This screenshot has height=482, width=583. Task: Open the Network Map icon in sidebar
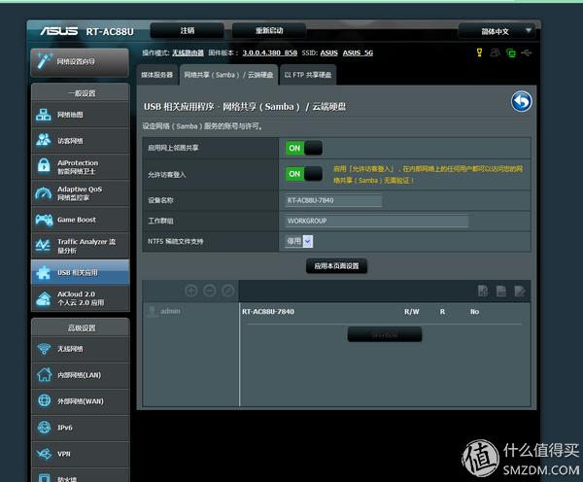coord(44,115)
